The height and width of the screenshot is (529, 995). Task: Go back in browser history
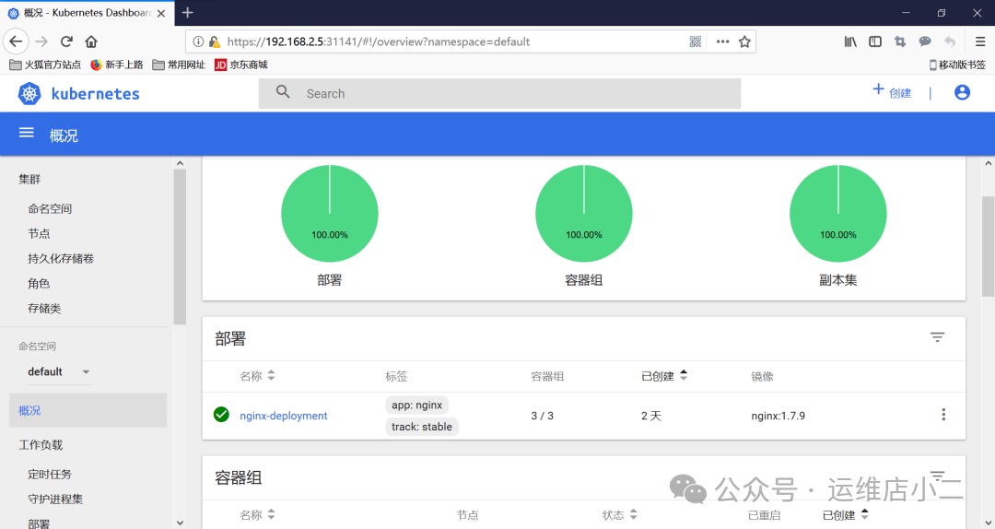tap(16, 41)
